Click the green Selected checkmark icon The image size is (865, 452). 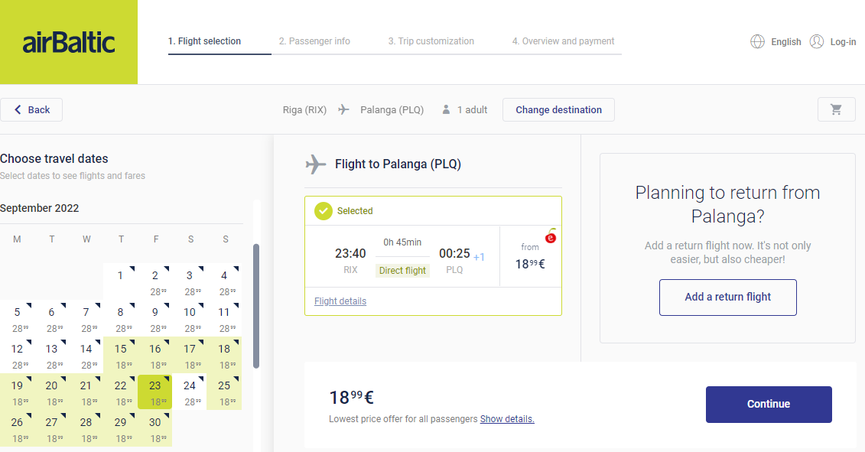coord(324,211)
